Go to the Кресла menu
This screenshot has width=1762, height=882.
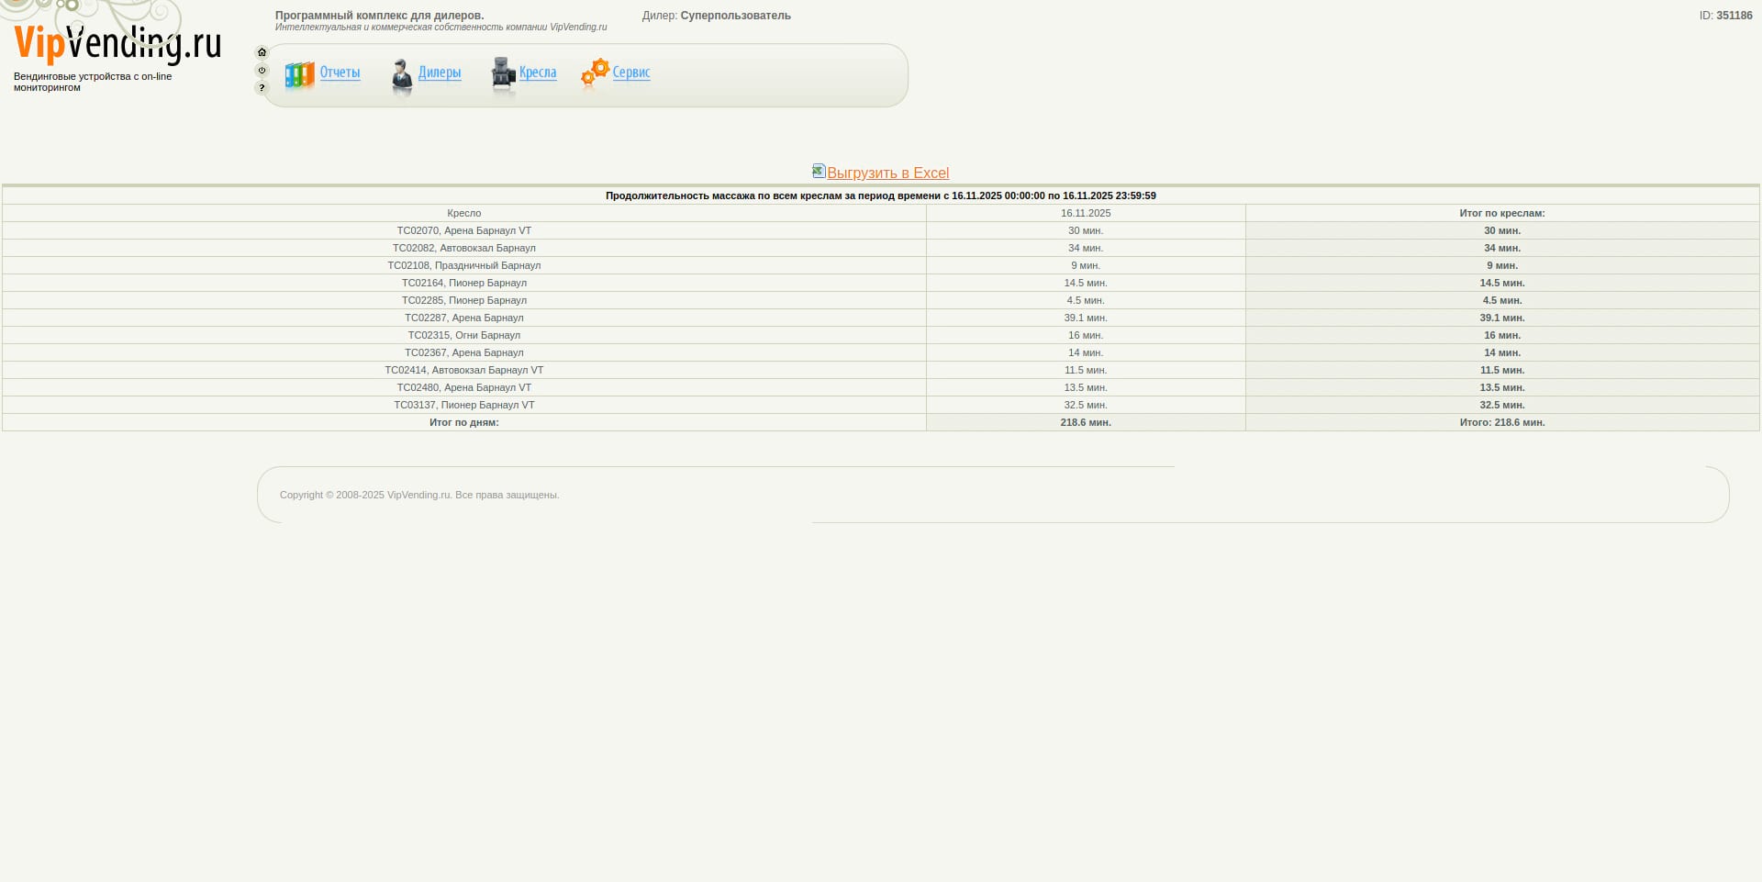click(x=538, y=73)
